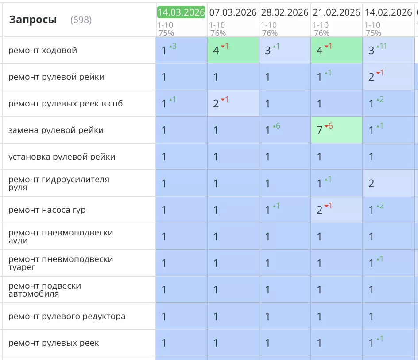The width and height of the screenshot is (418, 360).
Task: Click the 'замена рулевой рейки' query
Action: [56, 130]
